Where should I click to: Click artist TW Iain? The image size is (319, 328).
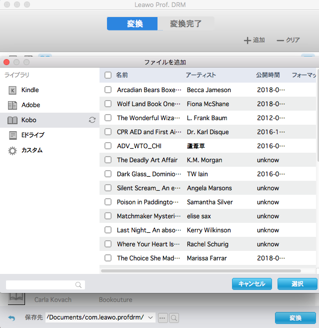pos(197,174)
